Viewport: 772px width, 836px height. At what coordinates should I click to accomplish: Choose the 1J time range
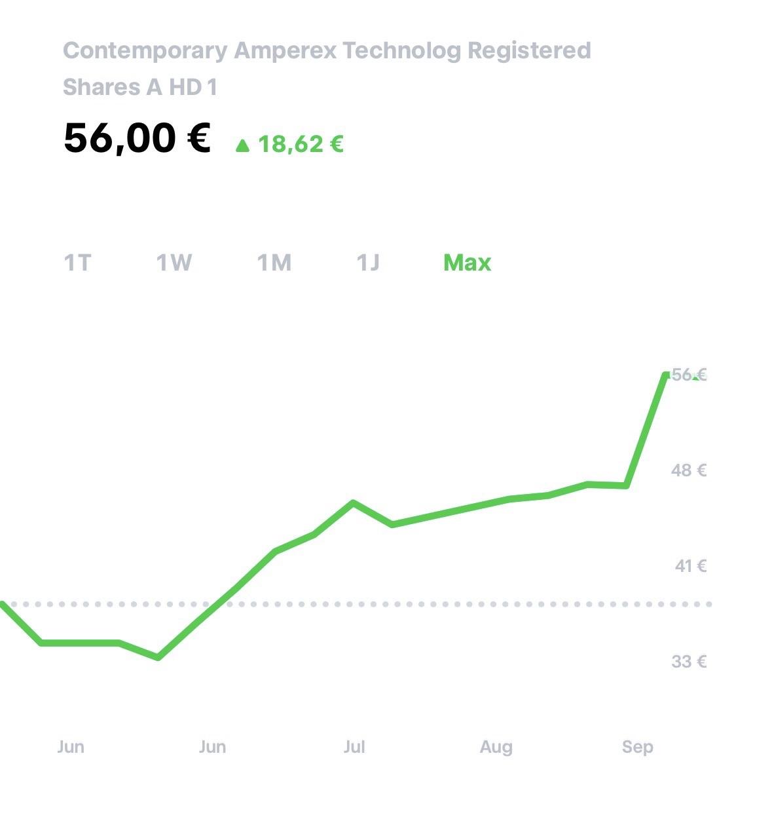click(x=367, y=263)
